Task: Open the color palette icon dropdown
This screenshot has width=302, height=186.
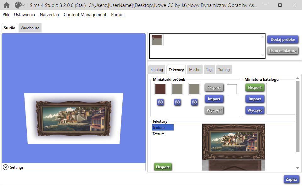Action: point(19,5)
